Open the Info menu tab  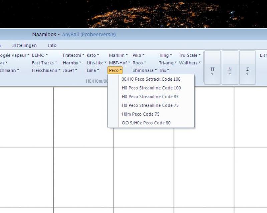tap(52, 45)
